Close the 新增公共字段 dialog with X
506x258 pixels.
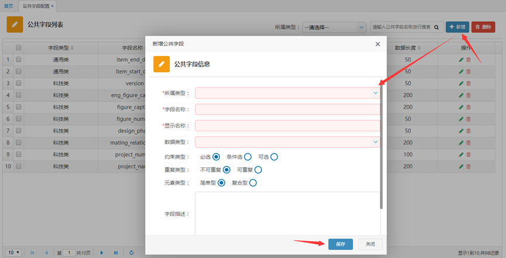point(377,44)
